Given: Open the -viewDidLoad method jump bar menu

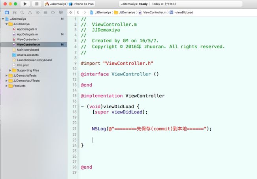Looking at the screenshot, I should pyautogui.click(x=181, y=12).
